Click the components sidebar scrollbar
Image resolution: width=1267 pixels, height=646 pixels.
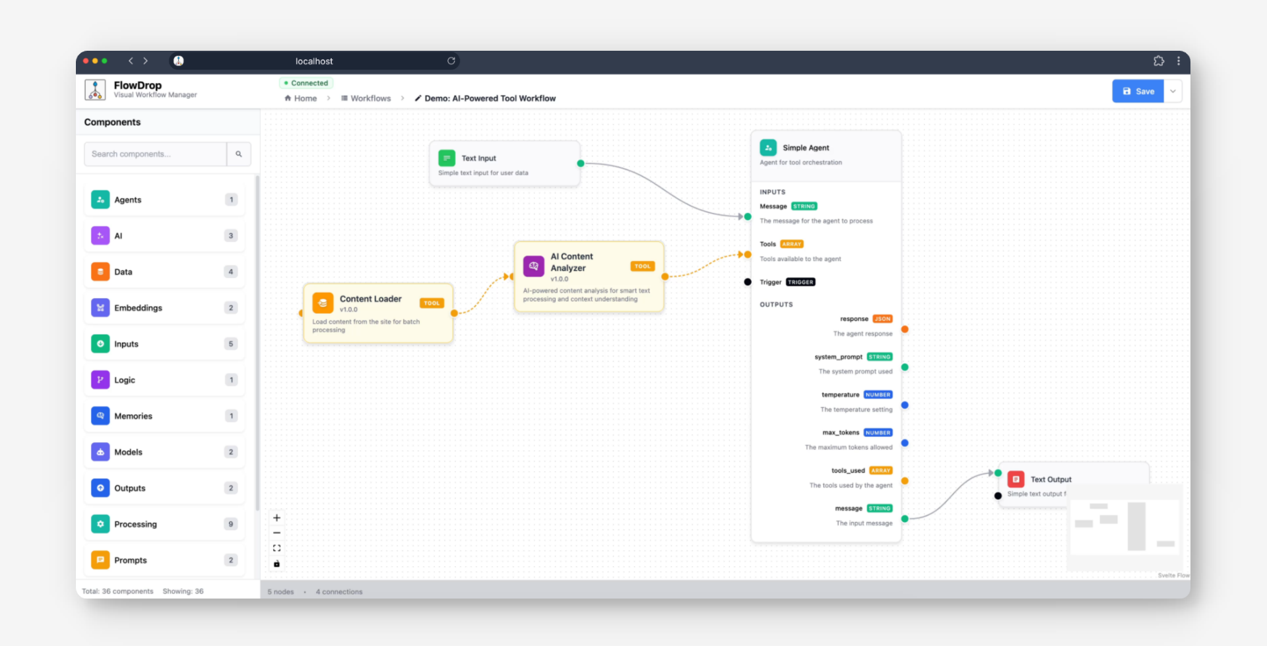click(257, 343)
